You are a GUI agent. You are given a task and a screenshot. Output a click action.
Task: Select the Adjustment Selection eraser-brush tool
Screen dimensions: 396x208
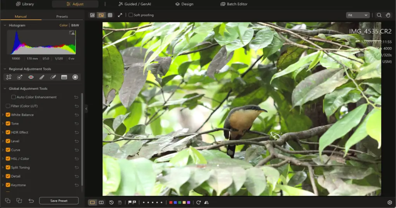[x=53, y=77]
